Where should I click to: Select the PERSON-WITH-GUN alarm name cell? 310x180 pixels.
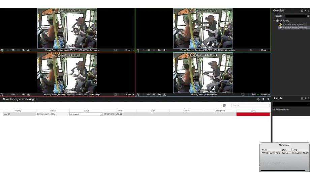point(53,114)
